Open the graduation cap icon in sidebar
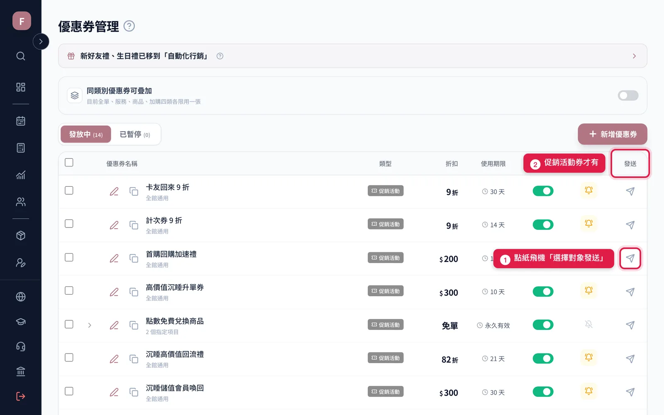664x415 pixels. 21,322
